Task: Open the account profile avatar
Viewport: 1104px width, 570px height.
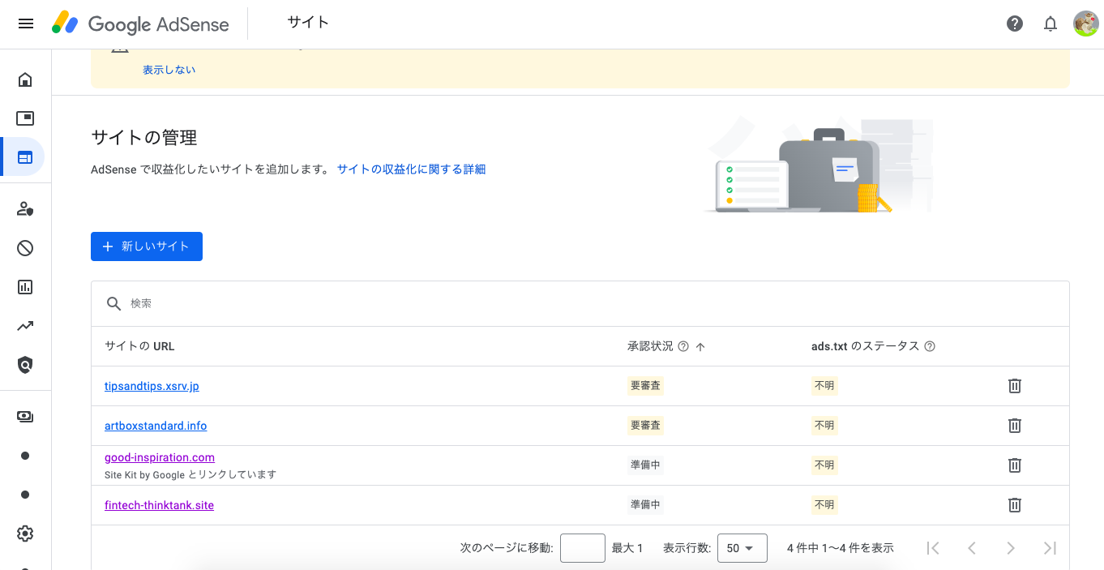Action: pyautogui.click(x=1085, y=24)
